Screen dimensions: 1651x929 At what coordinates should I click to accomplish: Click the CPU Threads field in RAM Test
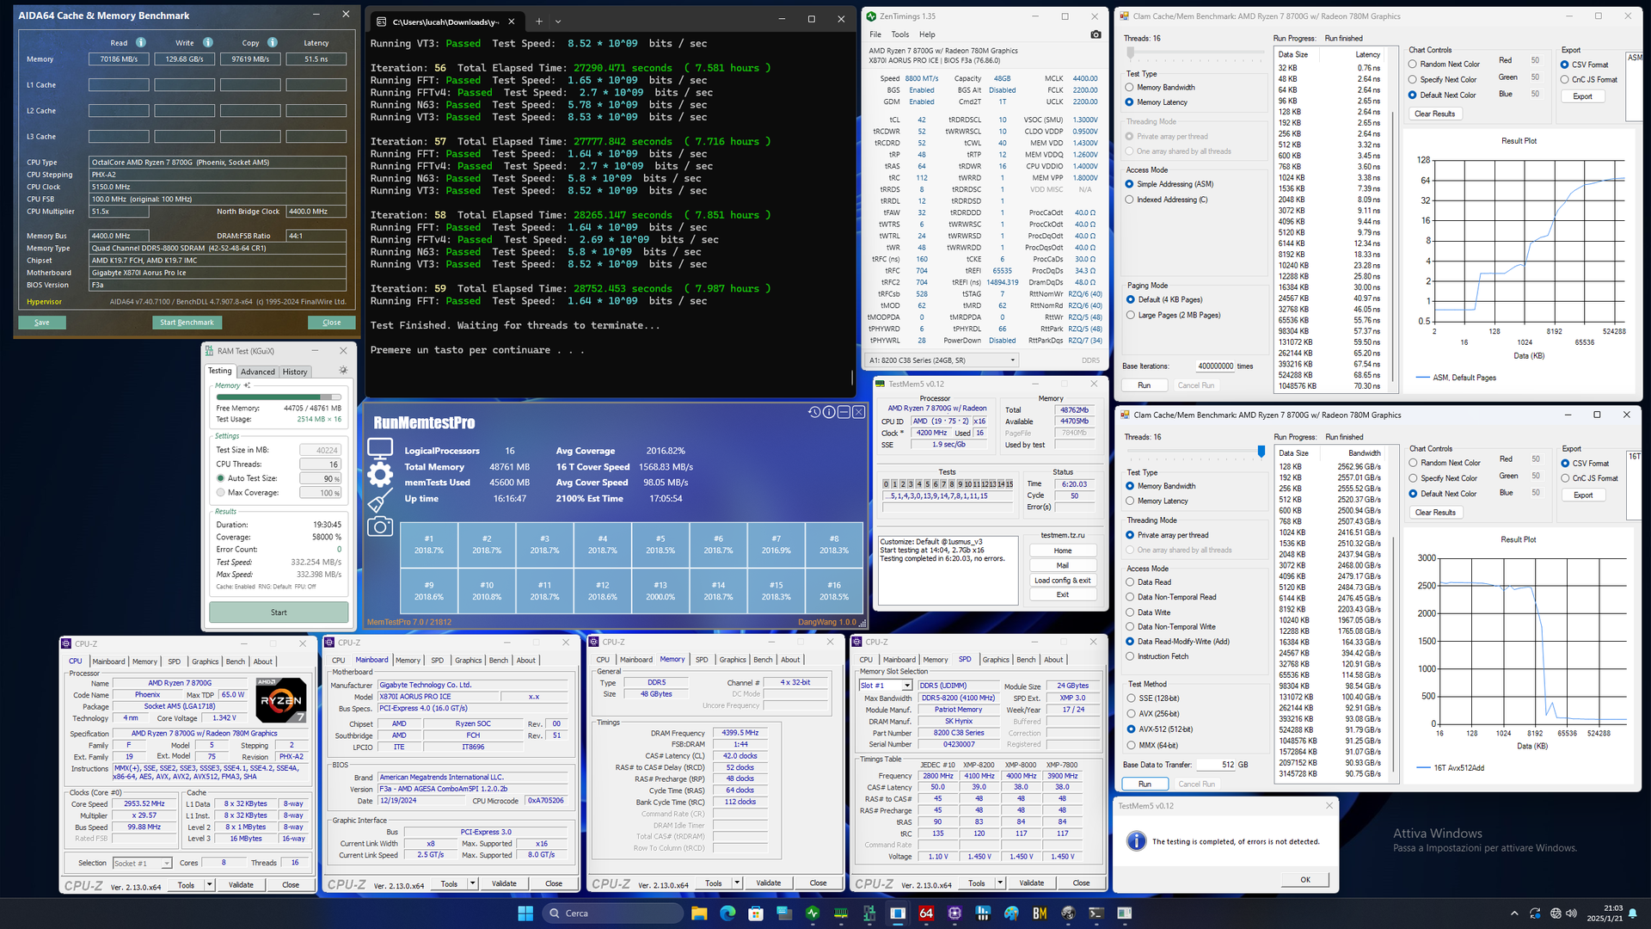pyautogui.click(x=321, y=464)
